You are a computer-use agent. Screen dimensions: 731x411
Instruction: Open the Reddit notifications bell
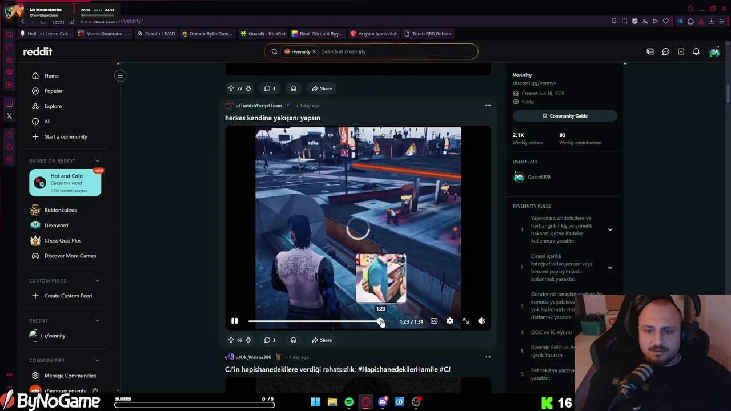pos(696,51)
